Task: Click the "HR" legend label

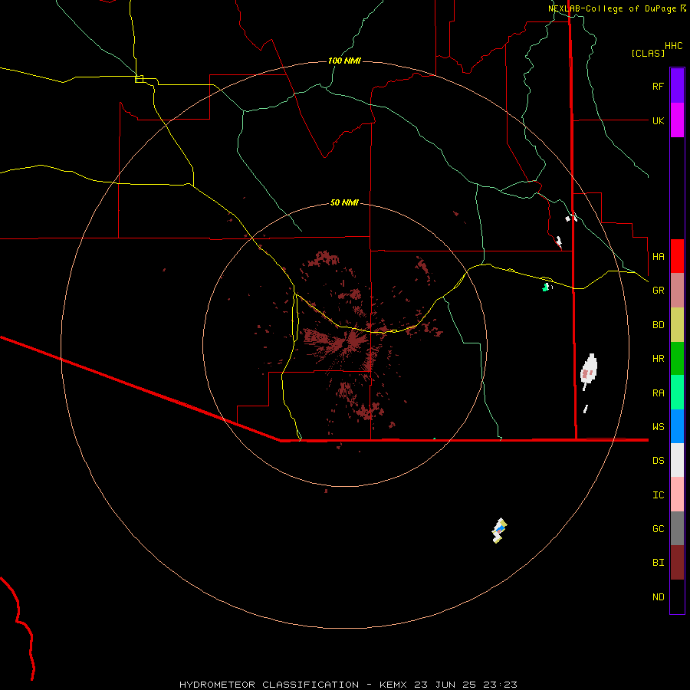Action: tap(658, 359)
